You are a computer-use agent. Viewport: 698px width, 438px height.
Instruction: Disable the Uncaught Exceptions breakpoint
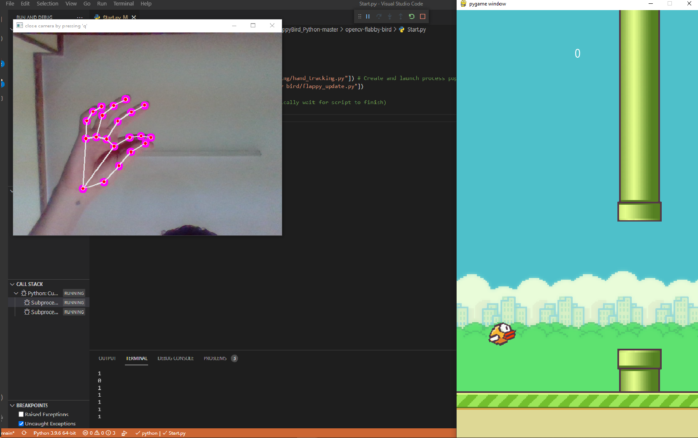(21, 424)
